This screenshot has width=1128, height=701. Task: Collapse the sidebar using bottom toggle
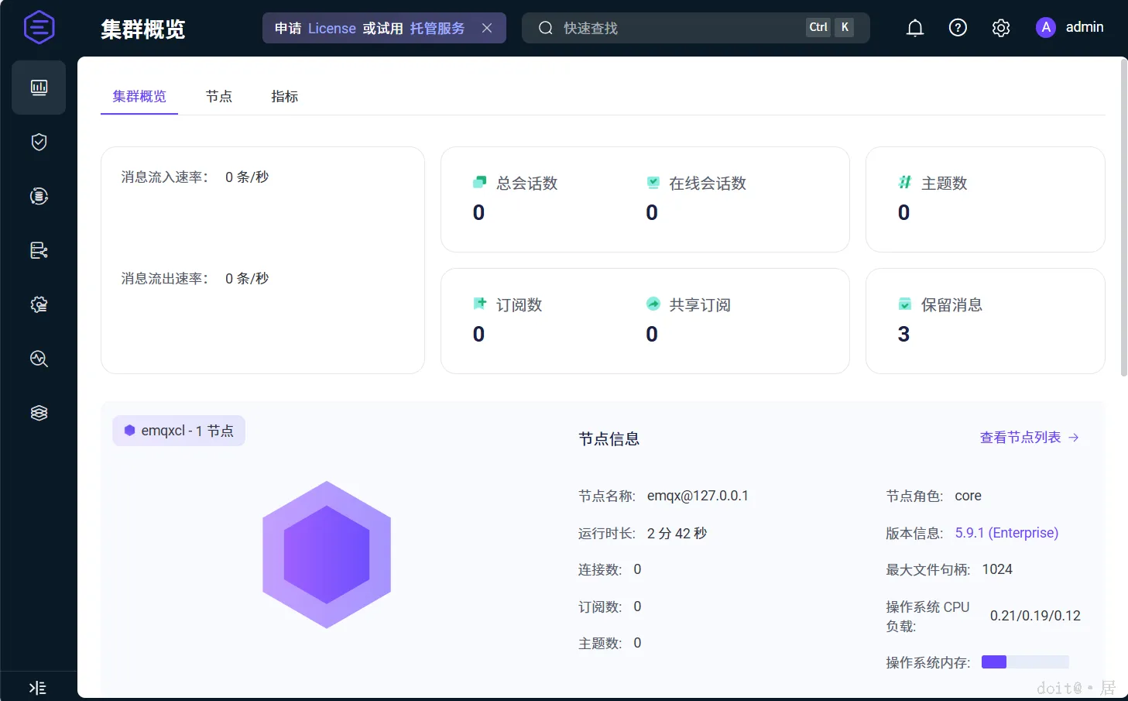(x=39, y=686)
